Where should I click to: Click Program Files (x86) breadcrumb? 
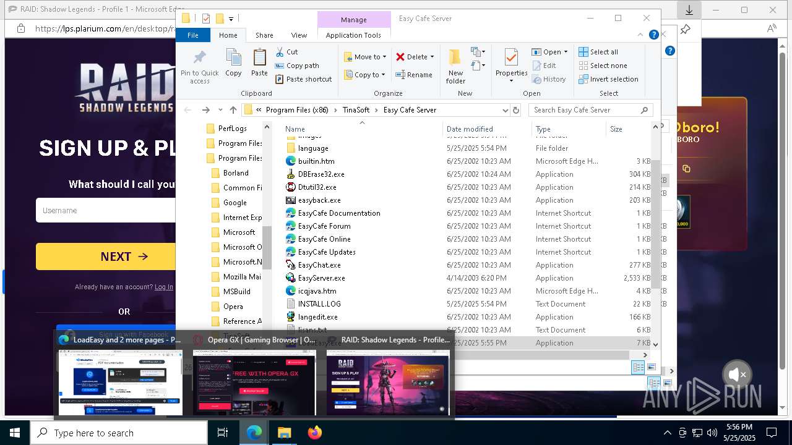click(297, 110)
